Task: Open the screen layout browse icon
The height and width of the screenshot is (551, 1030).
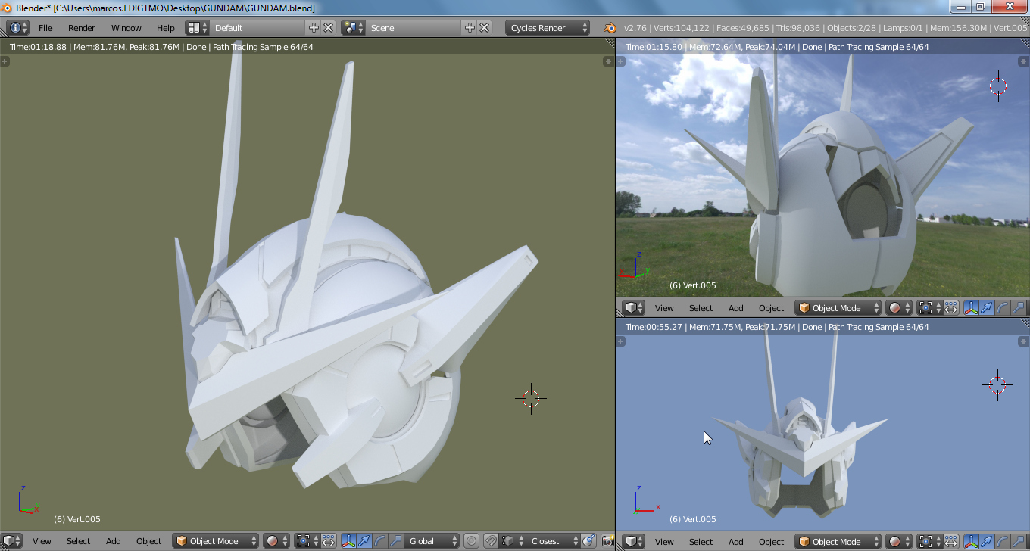Action: tap(198, 28)
